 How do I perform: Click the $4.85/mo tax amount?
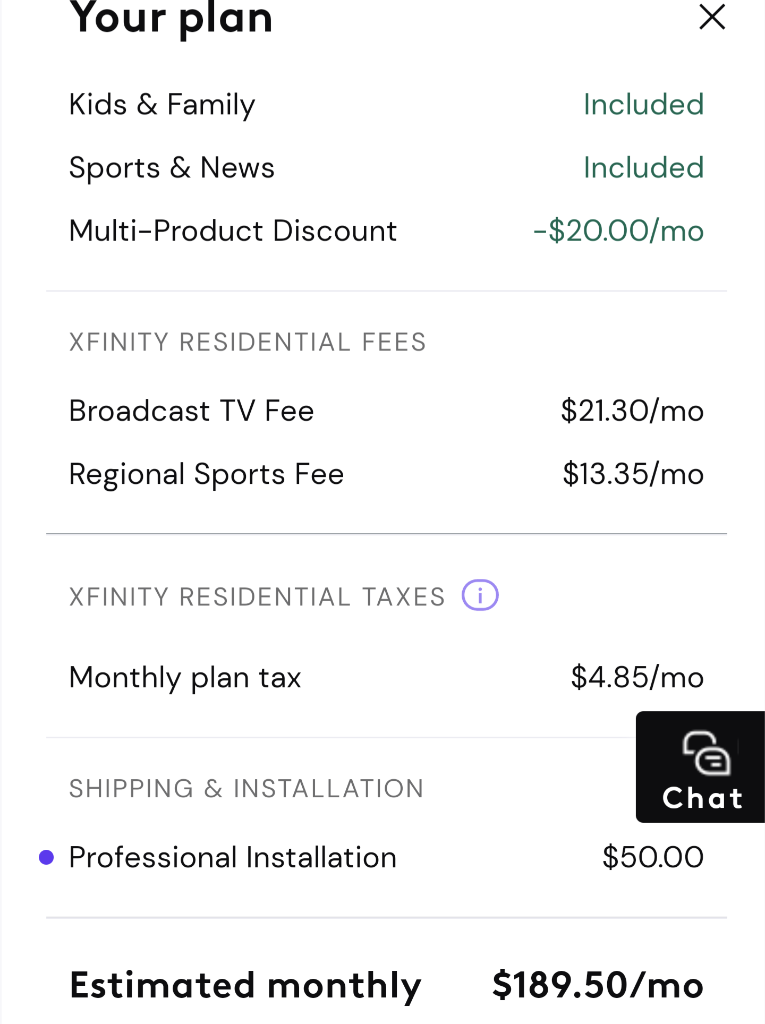coord(637,678)
